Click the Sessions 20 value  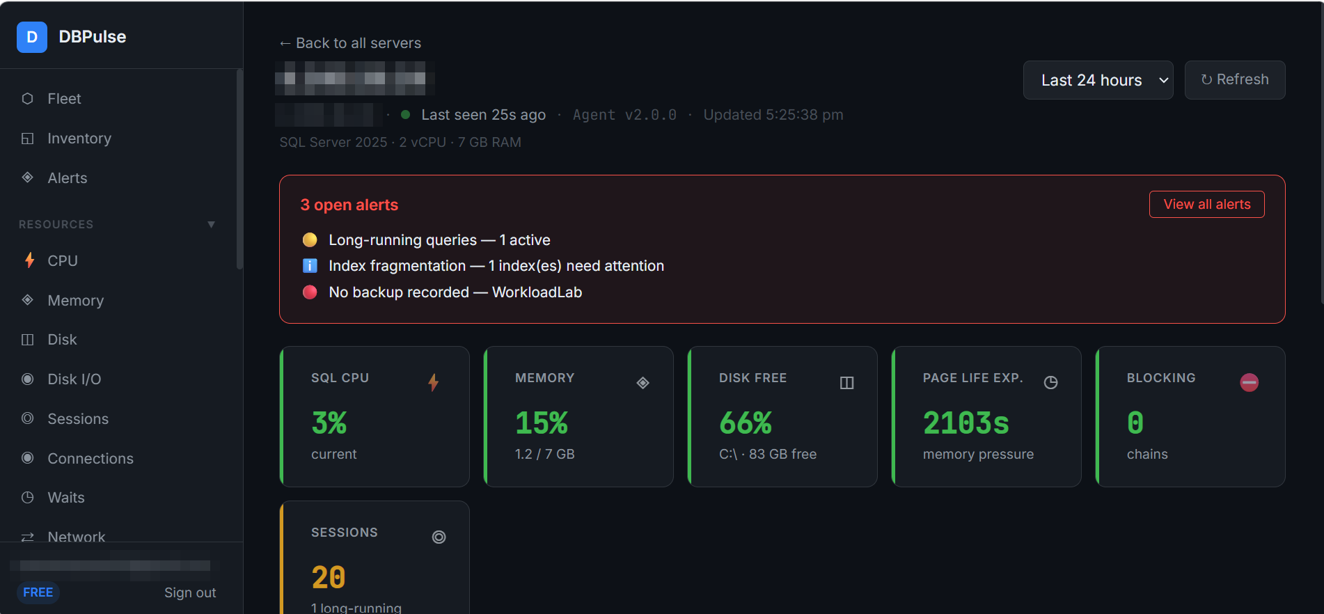tap(329, 578)
